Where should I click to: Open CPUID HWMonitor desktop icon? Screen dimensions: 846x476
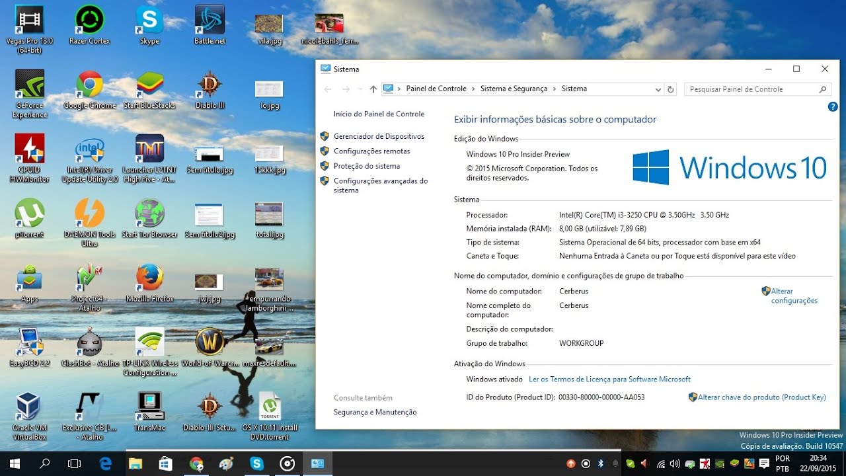pyautogui.click(x=29, y=159)
